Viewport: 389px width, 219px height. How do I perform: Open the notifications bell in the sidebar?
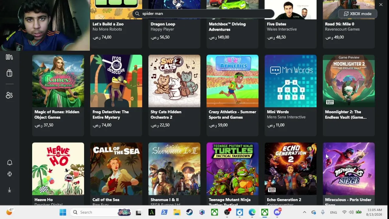coord(9,162)
